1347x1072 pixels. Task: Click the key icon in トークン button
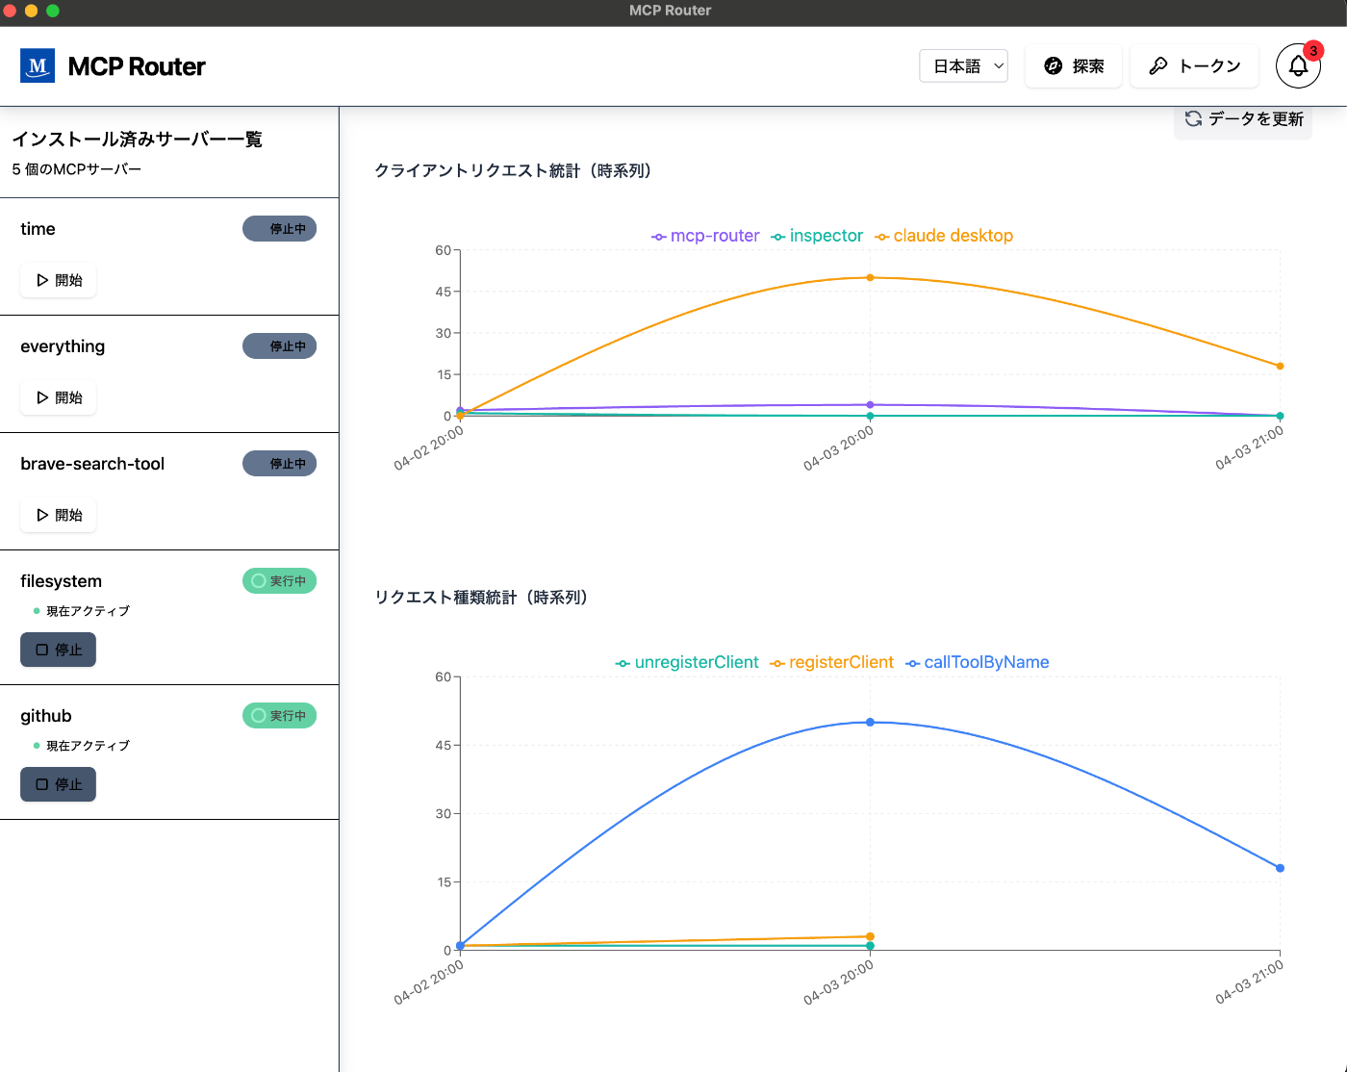1158,65
